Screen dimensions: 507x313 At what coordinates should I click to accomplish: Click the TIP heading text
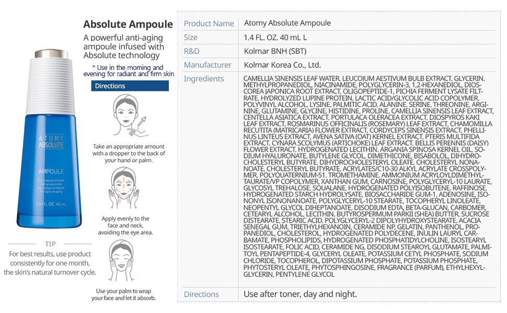[x=50, y=244]
